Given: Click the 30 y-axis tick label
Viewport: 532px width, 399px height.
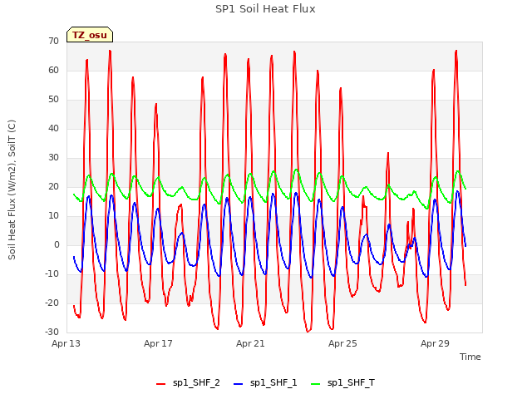Looking at the screenshot, I should pyautogui.click(x=53, y=158).
